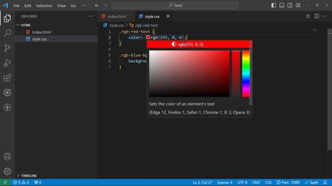Screen dimensions: 332x186
Task: Open the remote window status bar icon
Action: click(x=5, y=182)
